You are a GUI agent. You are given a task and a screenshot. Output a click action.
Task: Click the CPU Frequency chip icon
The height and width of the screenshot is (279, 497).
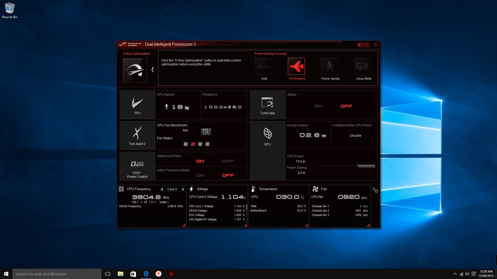click(x=121, y=189)
